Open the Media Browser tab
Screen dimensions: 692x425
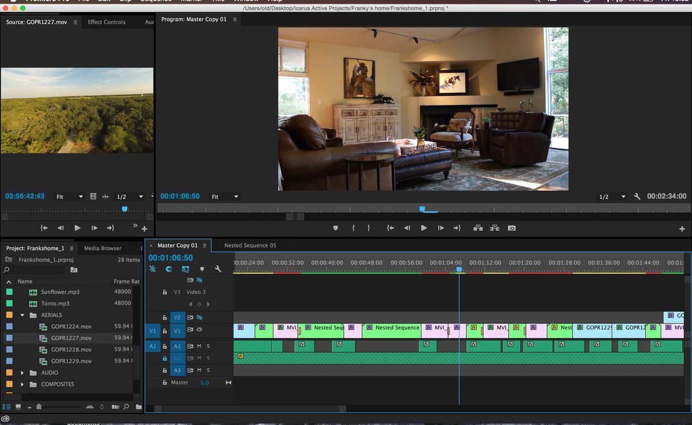point(103,249)
